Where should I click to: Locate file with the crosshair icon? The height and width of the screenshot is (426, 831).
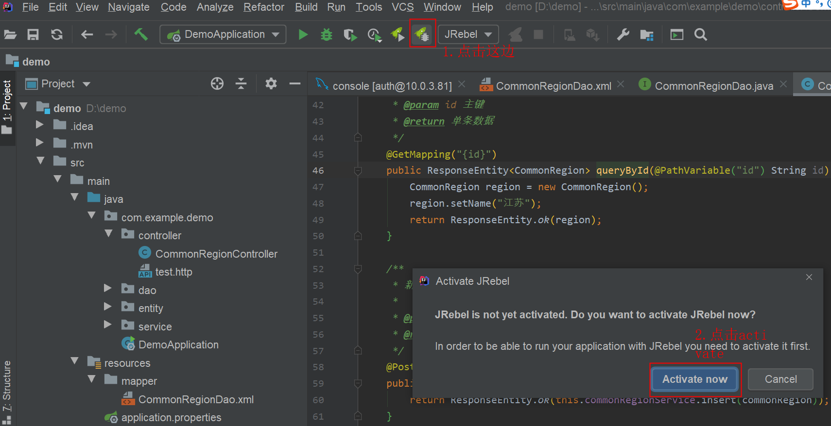coord(217,83)
